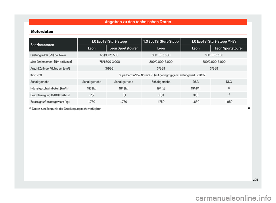This screenshot has width=276, height=203.
Task: Select the 'Angaben zu den technischen Daten' header
Action: 138,22
